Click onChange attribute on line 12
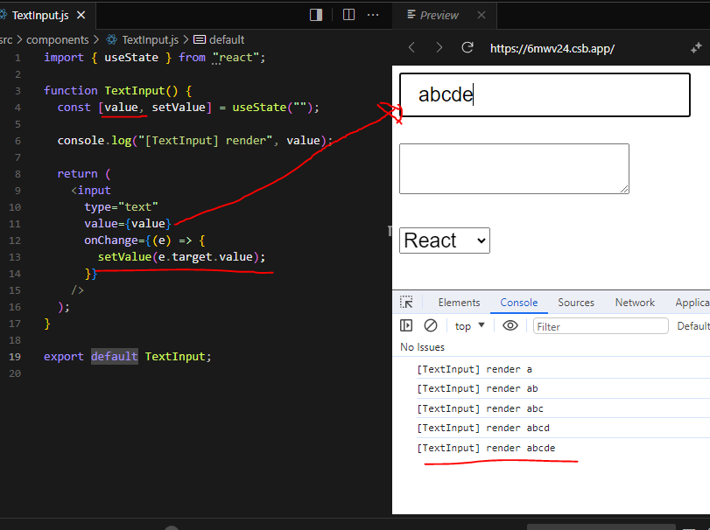The image size is (710, 530). click(x=111, y=241)
